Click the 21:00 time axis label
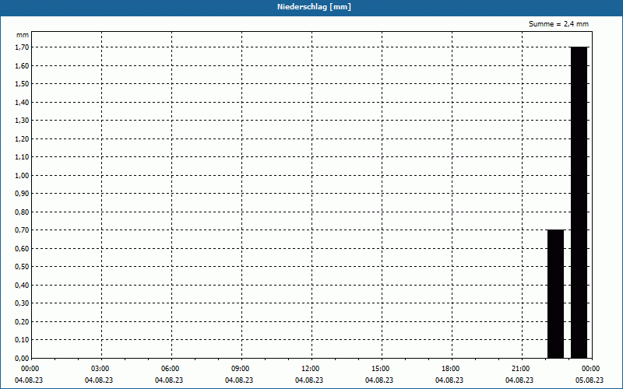 520,369
